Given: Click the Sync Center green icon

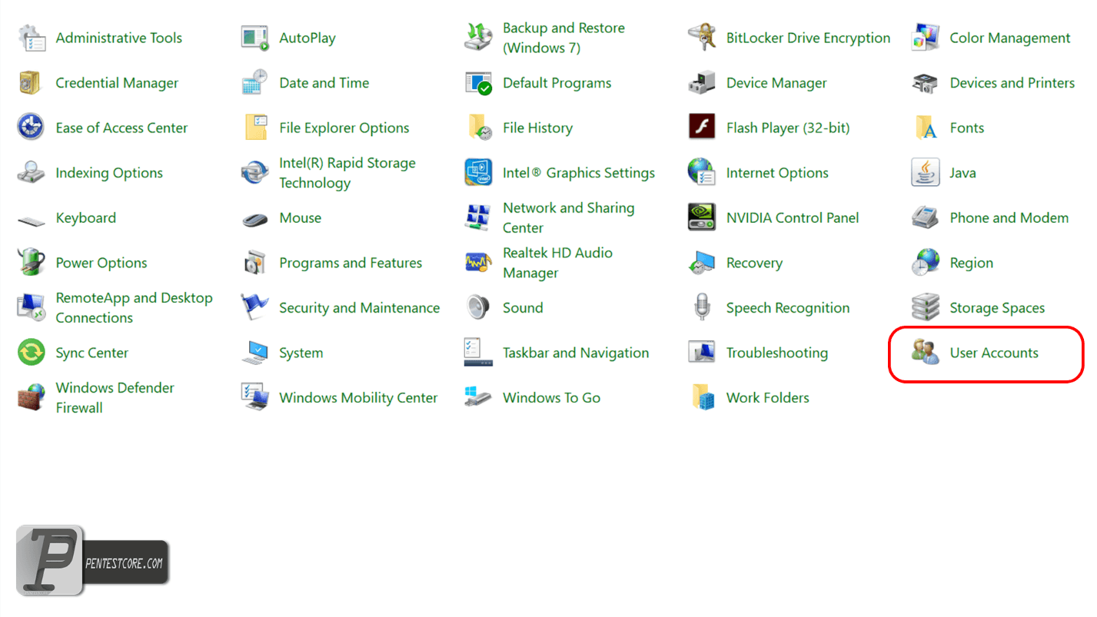Looking at the screenshot, I should coord(31,353).
